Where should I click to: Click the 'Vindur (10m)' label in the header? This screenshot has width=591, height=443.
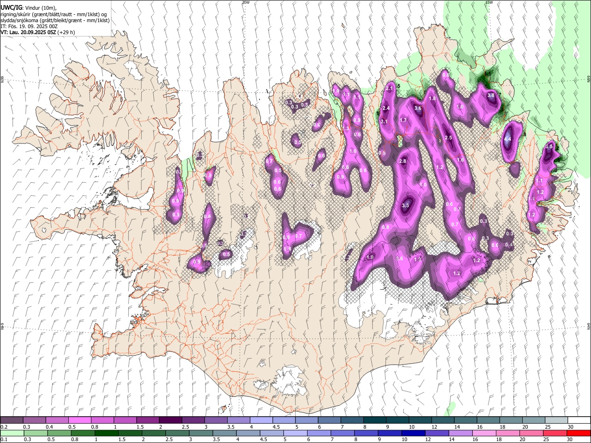click(x=40, y=8)
